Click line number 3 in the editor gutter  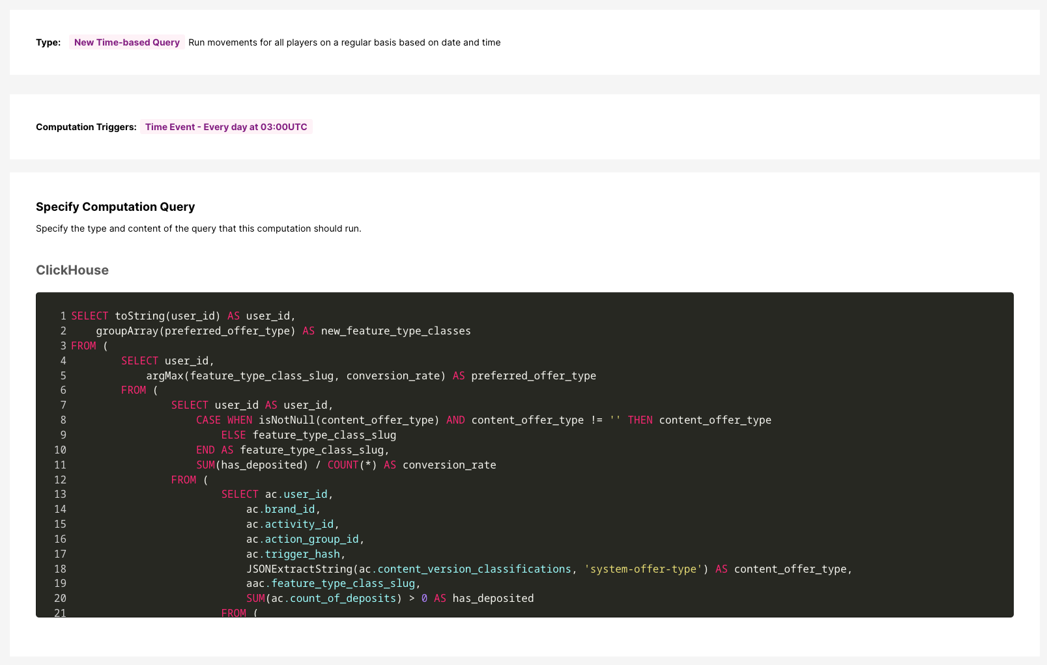63,346
